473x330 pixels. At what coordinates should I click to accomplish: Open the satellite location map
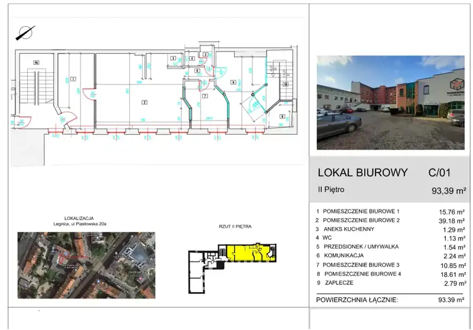[86, 265]
